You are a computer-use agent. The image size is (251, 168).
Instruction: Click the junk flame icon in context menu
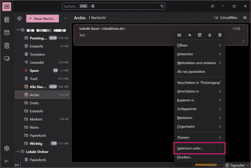(x=210, y=35)
